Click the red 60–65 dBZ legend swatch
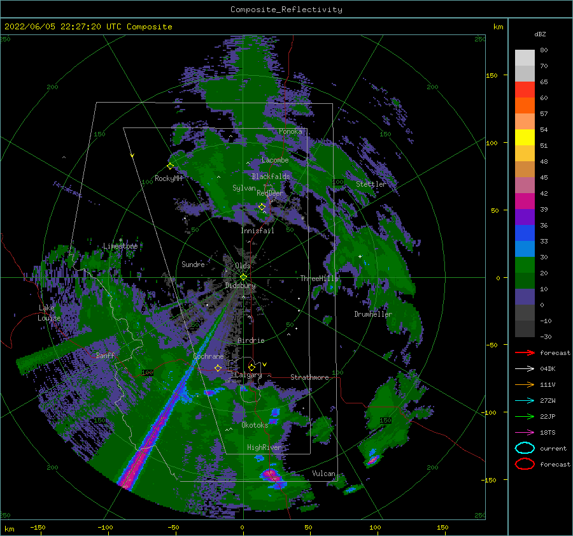The width and height of the screenshot is (573, 536). (525, 90)
